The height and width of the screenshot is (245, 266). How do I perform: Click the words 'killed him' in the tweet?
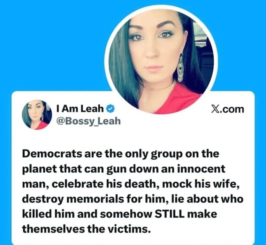click(x=48, y=214)
